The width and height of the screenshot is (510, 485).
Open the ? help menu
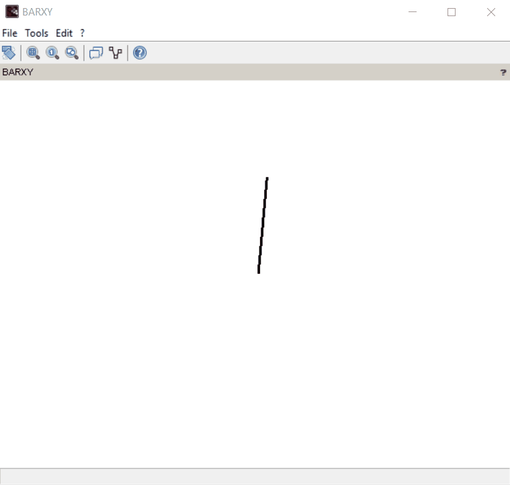point(82,33)
